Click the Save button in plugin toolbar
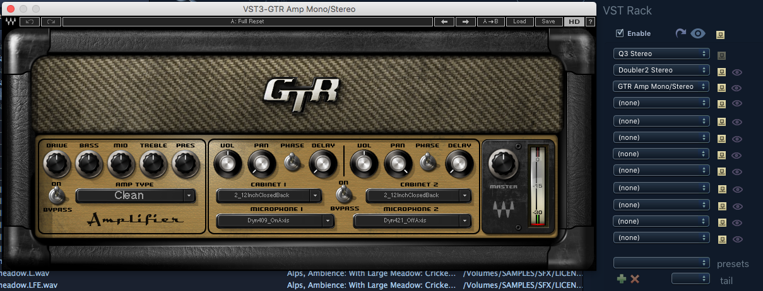Screen dimensions: 763x291 click(548, 21)
